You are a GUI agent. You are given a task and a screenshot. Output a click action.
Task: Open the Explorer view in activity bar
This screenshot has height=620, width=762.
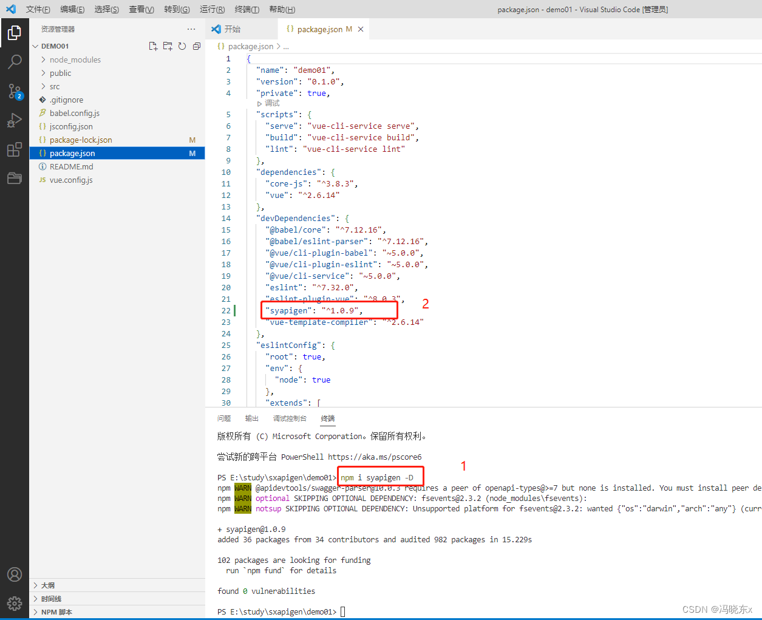pos(15,33)
